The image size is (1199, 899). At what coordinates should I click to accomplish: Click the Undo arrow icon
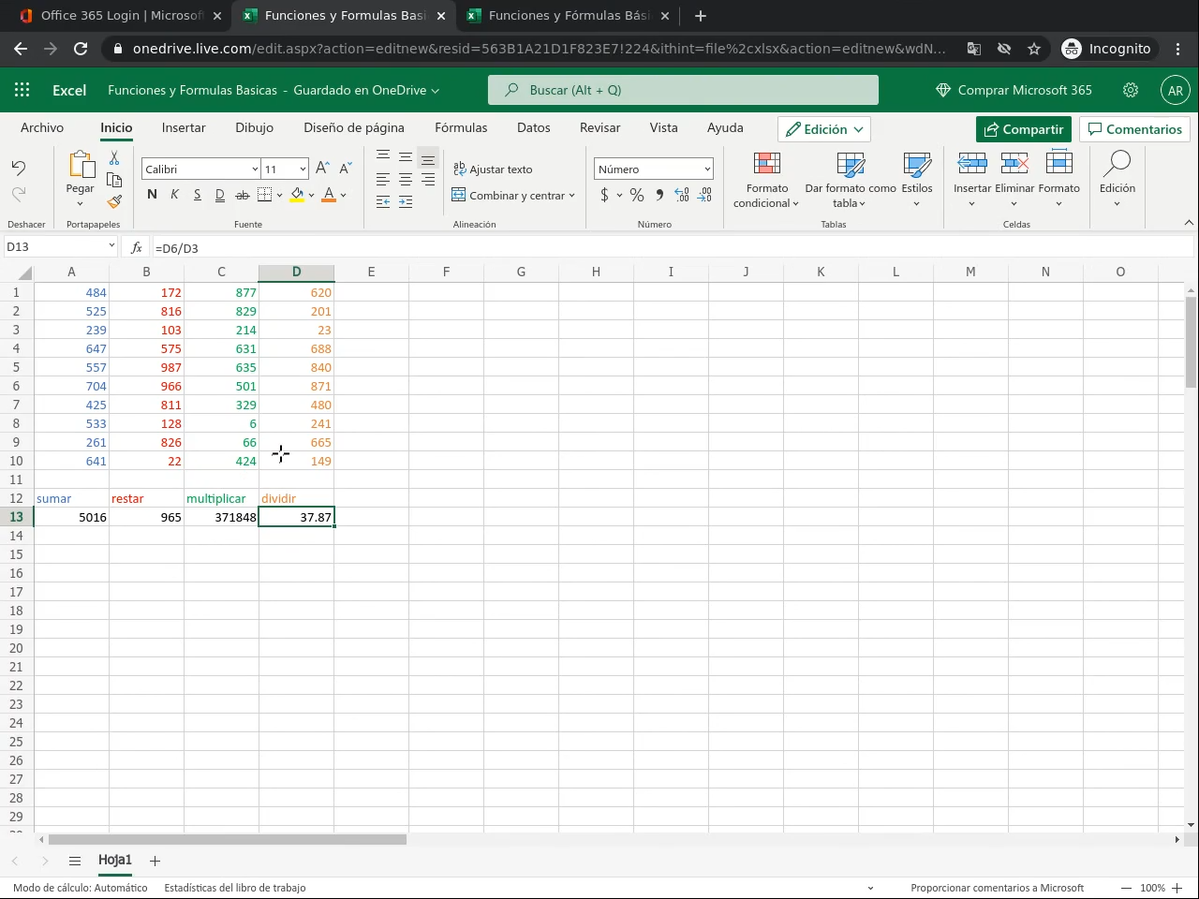[19, 168]
